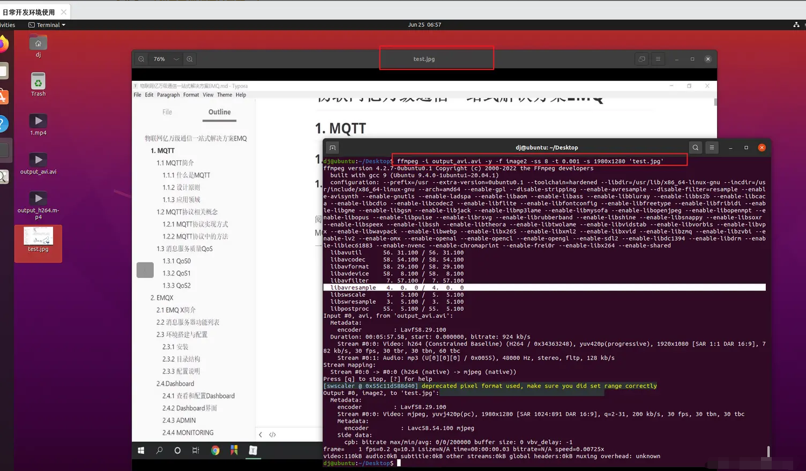Switch to the Outline tab in Typora sidebar
This screenshot has width=806, height=471.
(220, 112)
